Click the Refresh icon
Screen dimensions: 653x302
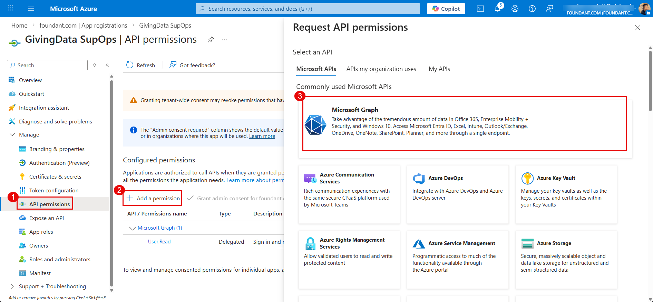(130, 65)
